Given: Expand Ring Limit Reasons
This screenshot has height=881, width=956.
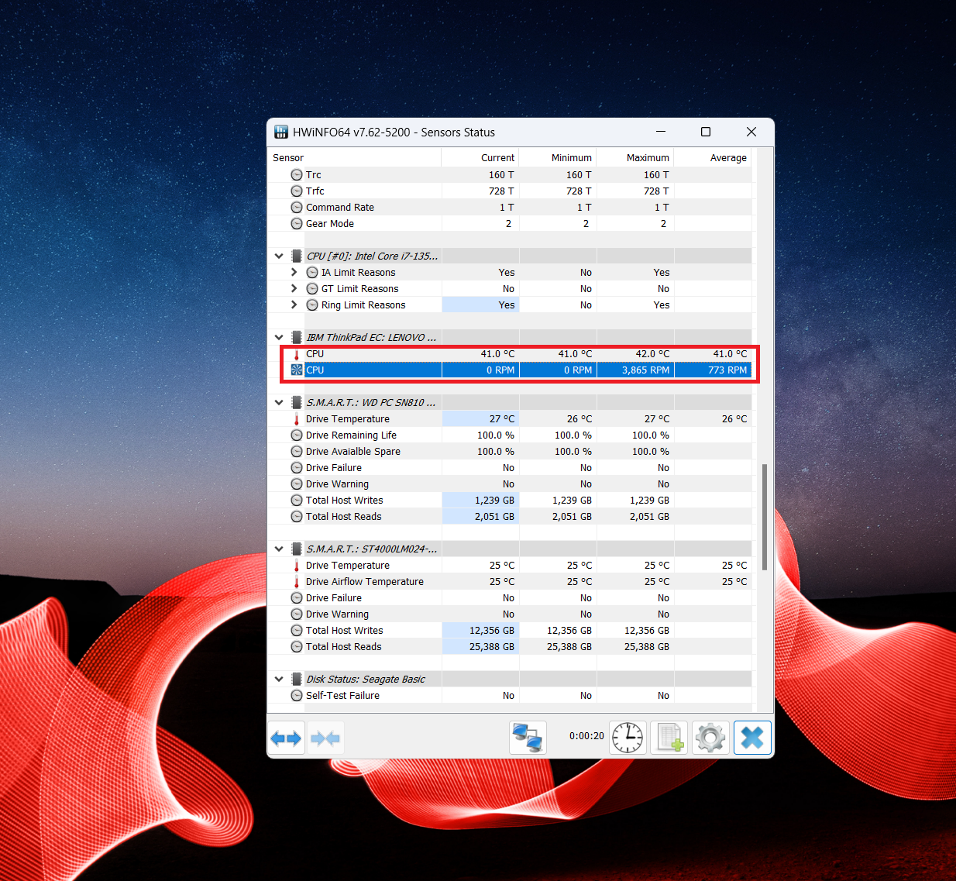Looking at the screenshot, I should click(294, 305).
